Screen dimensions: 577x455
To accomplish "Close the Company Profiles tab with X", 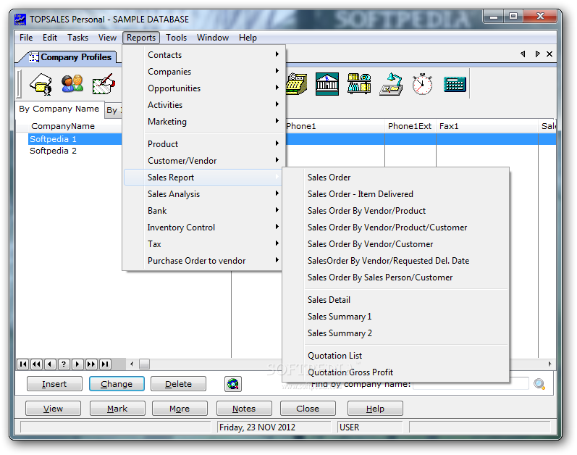I will [549, 54].
